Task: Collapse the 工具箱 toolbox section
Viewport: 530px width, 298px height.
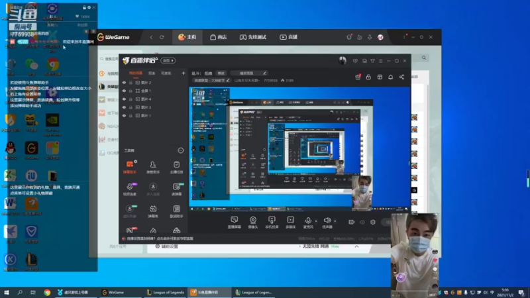Action: click(x=180, y=150)
